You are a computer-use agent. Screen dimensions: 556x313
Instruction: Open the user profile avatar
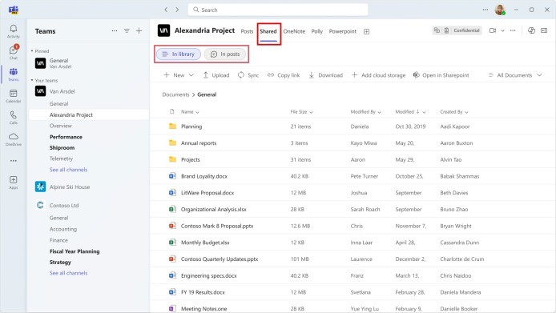tap(500, 10)
